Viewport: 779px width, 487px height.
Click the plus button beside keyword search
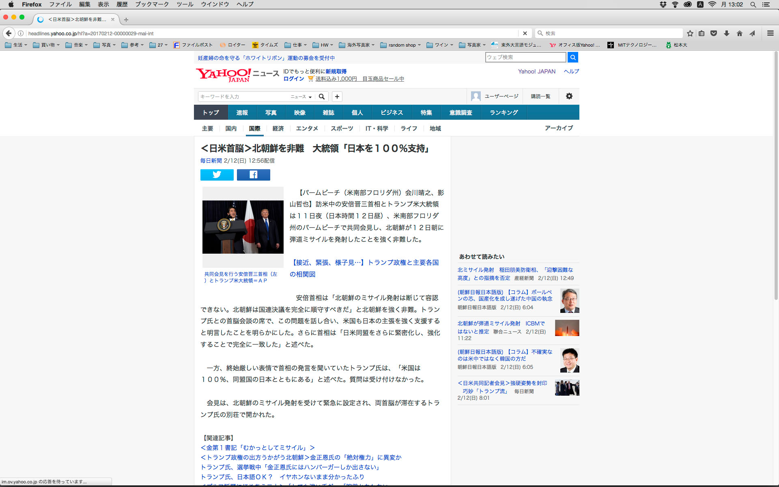(337, 97)
